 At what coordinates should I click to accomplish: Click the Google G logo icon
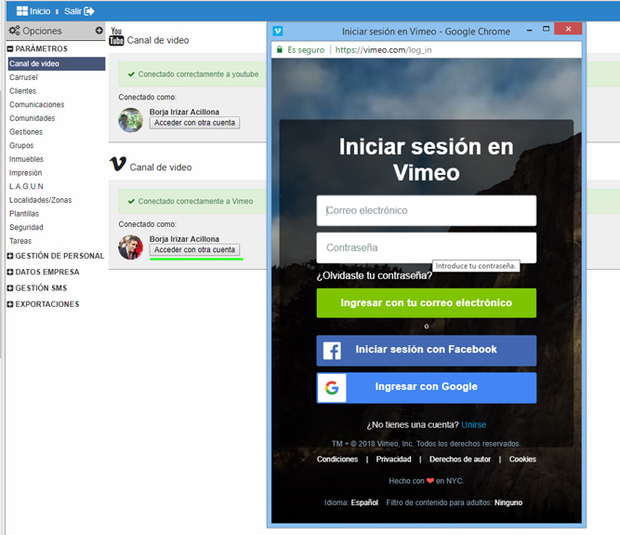332,388
